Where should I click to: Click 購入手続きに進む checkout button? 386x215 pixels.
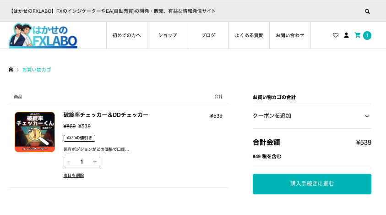tap(312, 184)
